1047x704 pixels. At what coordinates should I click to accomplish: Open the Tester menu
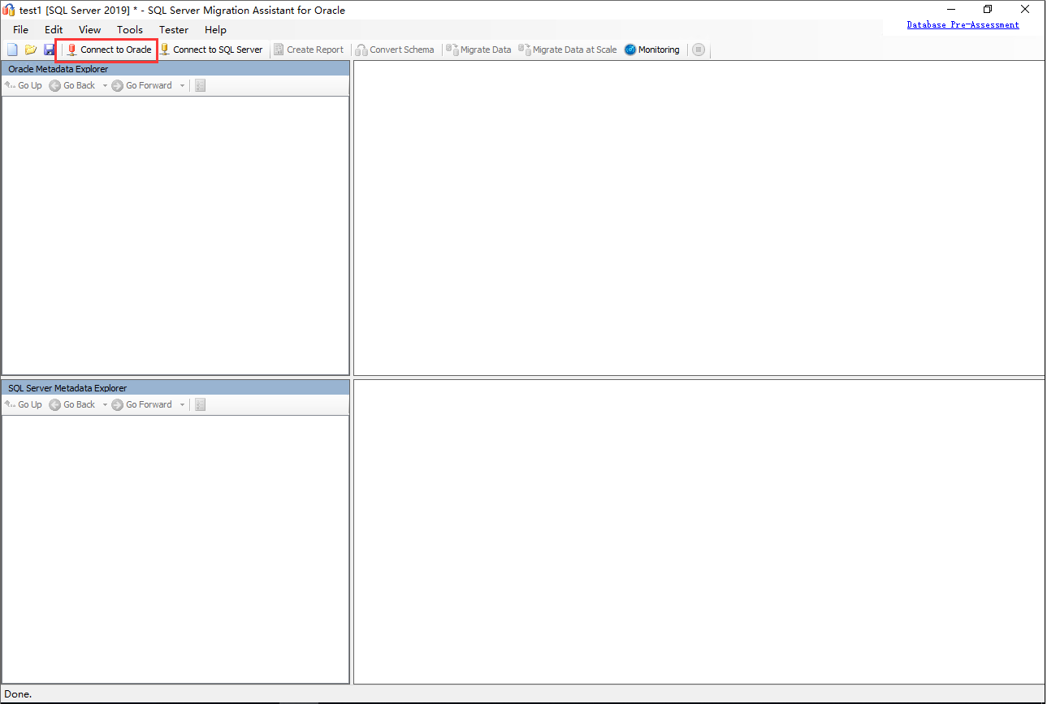pos(174,30)
